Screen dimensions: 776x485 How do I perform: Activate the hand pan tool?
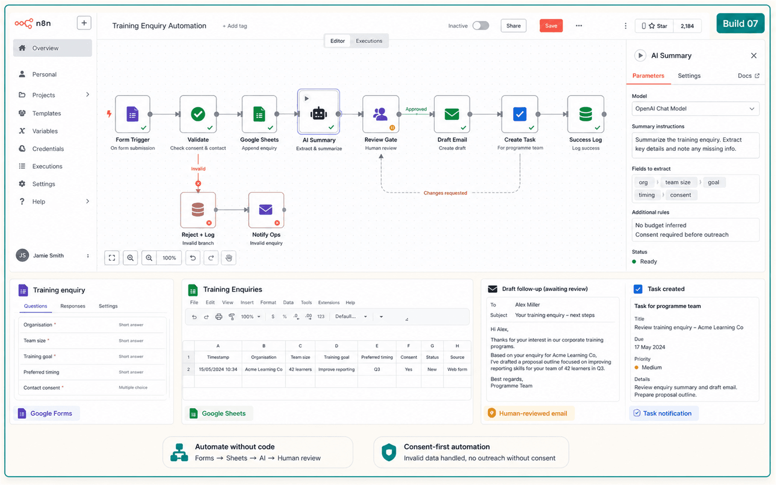click(229, 258)
